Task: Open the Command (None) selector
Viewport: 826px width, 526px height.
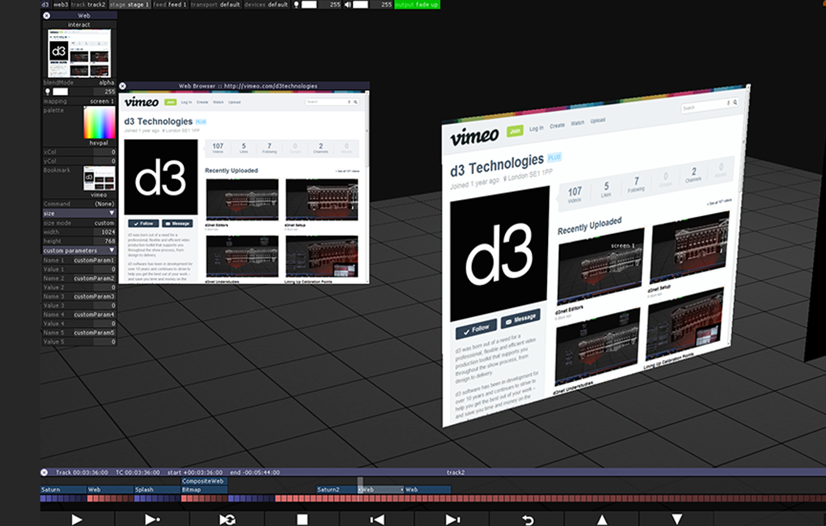Action: pyautogui.click(x=79, y=204)
